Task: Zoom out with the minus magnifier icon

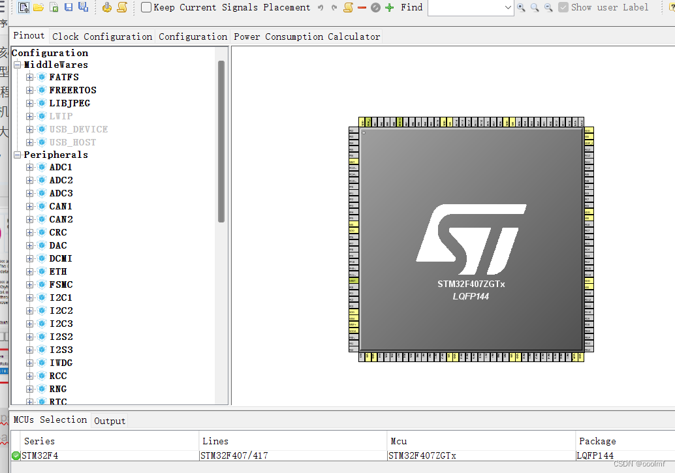Action: pos(548,7)
